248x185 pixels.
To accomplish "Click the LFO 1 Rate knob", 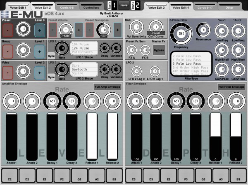I will tap(62, 48).
